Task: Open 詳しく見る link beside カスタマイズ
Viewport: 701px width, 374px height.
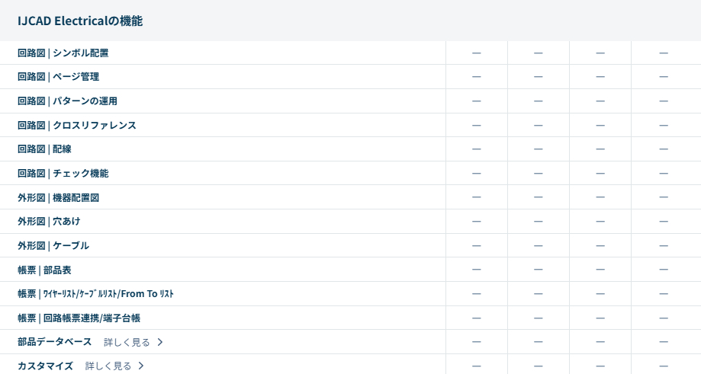Action: (x=108, y=366)
